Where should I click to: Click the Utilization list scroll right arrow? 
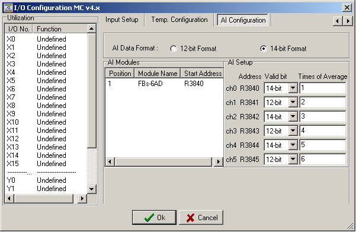[82, 199]
